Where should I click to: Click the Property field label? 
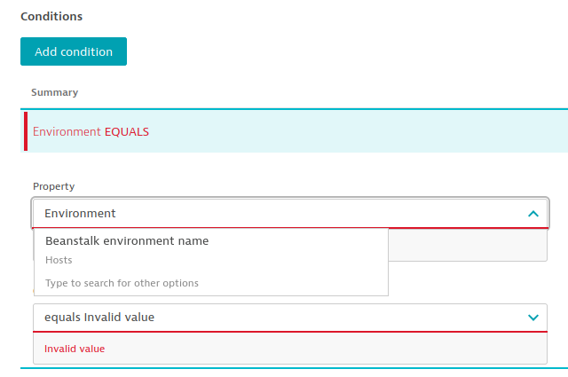[x=53, y=186]
